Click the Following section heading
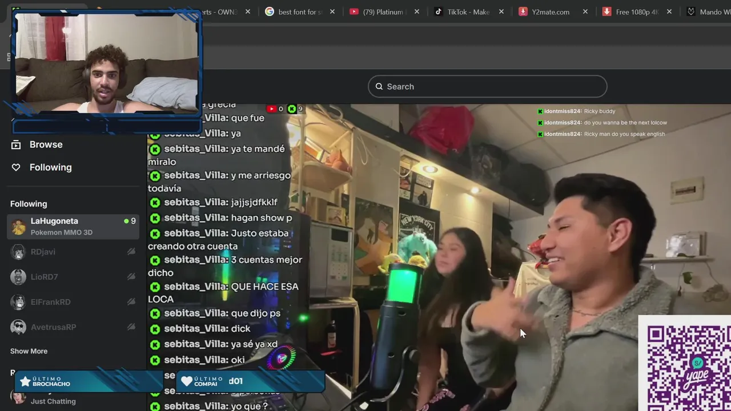 coord(29,204)
